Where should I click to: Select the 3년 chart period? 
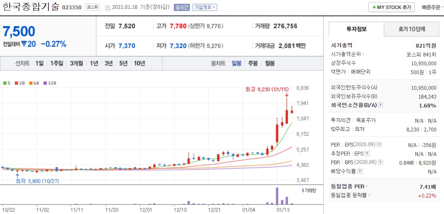click(109, 64)
